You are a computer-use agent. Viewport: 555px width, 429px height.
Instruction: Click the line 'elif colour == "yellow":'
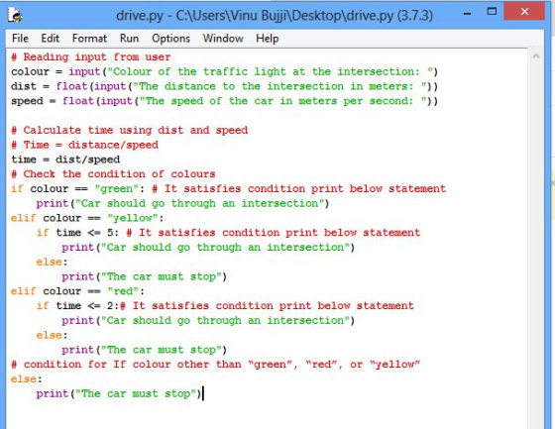87,218
